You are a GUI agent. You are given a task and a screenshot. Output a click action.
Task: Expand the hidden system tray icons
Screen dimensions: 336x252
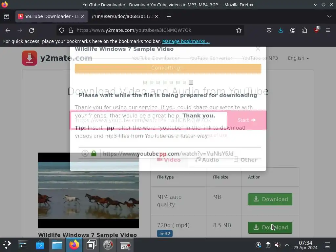[x=287, y=245]
